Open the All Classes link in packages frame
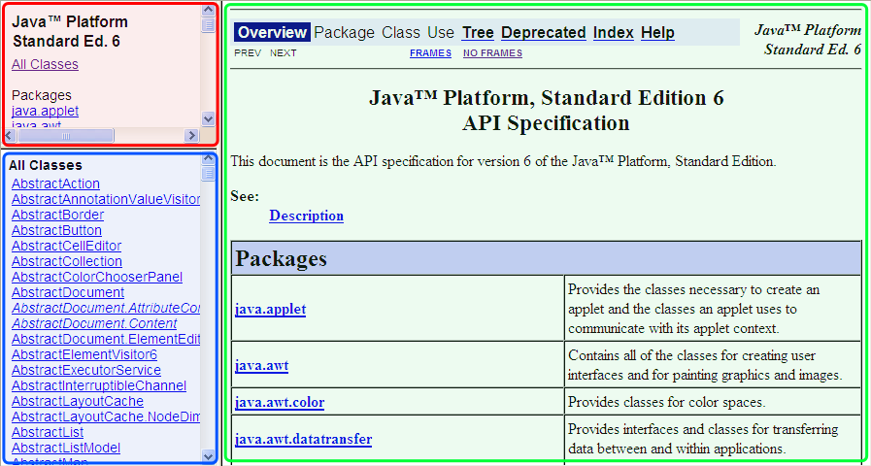Image resolution: width=871 pixels, height=466 pixels. coord(45,64)
